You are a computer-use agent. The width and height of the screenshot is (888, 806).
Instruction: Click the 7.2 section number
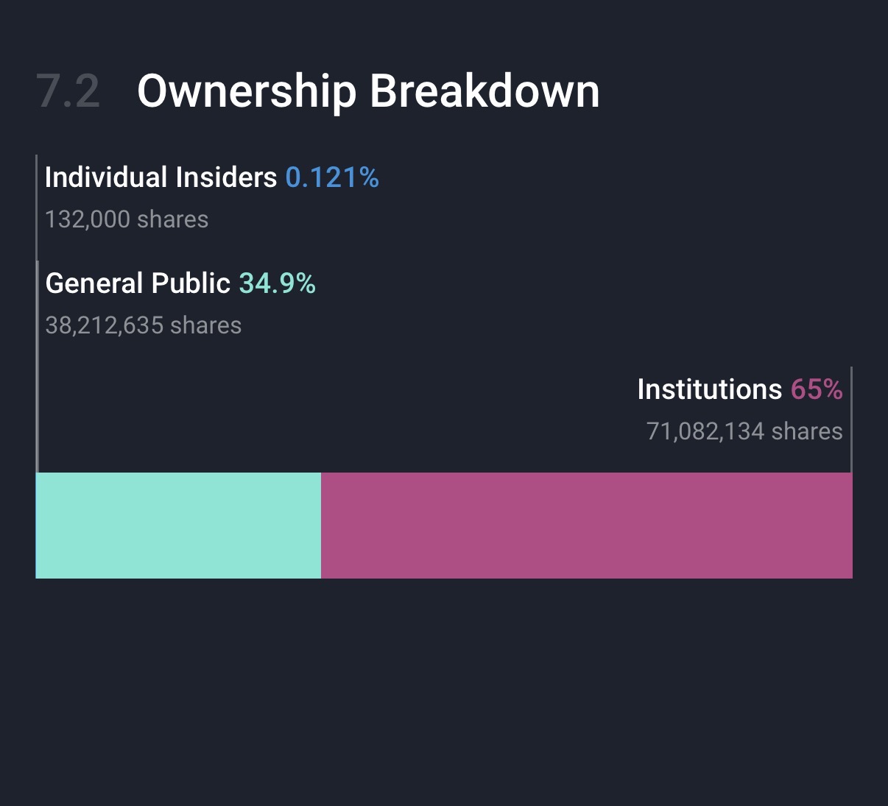68,92
